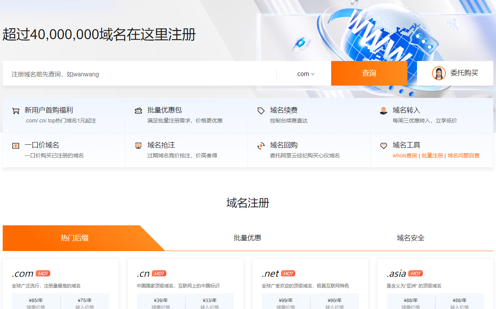Click the price ticket icon for 一口价域名
This screenshot has height=309, width=496.
(16, 146)
